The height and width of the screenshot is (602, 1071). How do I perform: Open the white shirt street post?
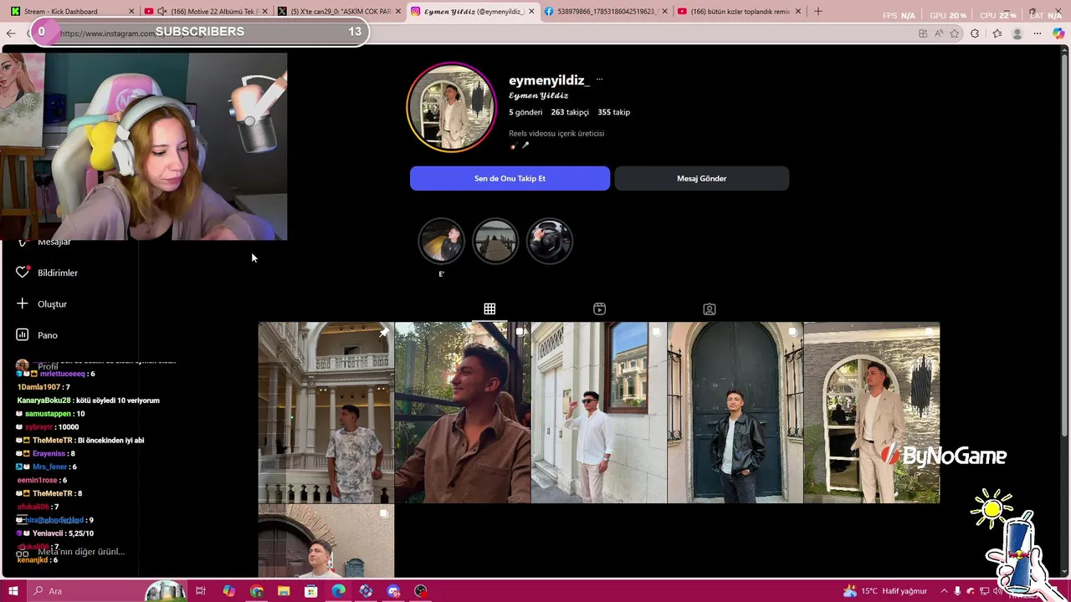[x=598, y=412]
